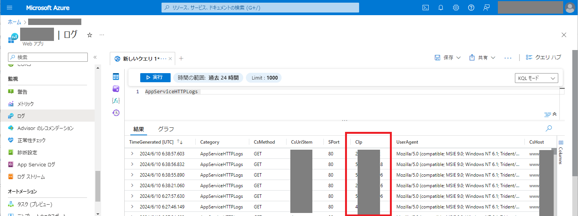Open the feedback icon in top bar
This screenshot has width=578, height=216.
(x=486, y=8)
